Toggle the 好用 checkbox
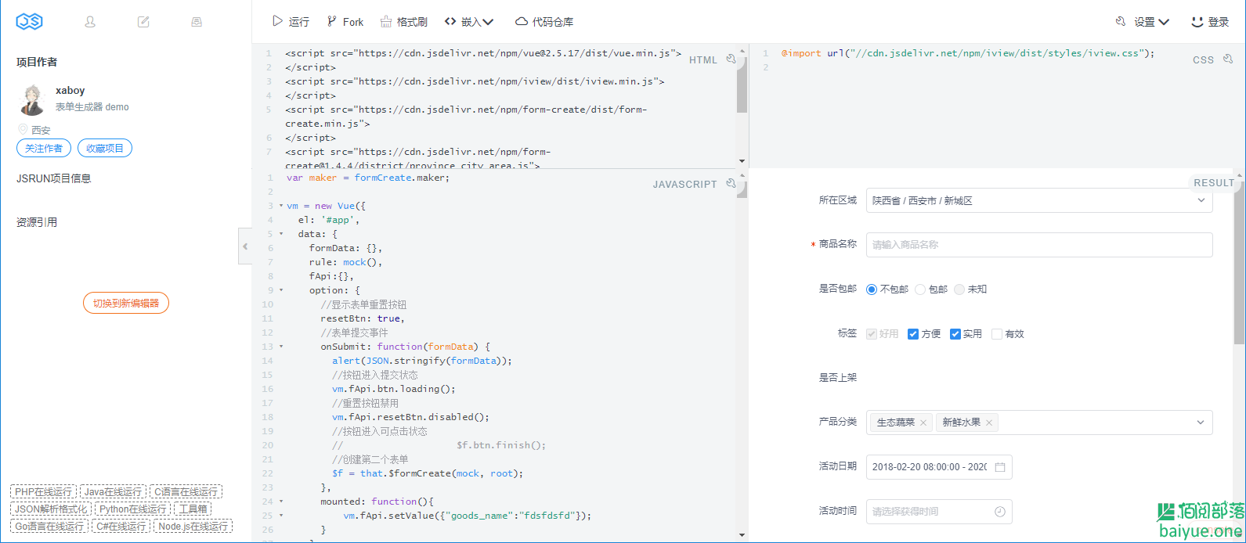The image size is (1246, 543). (x=872, y=334)
